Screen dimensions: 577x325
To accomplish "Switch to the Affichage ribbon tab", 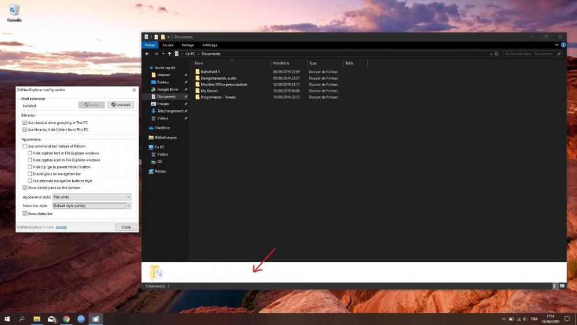I will [209, 45].
